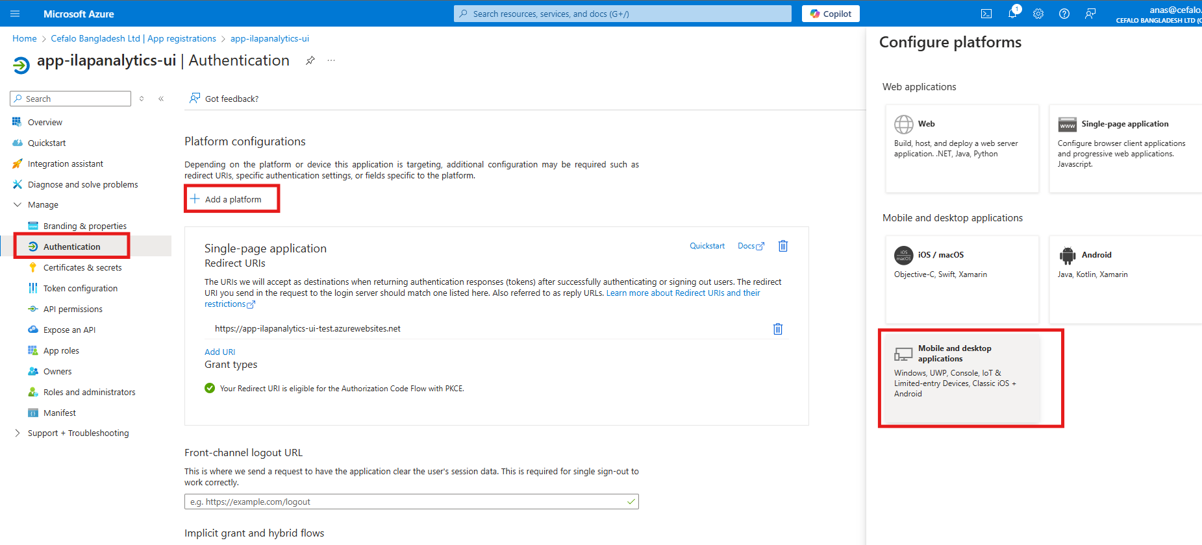Open the more options ellipsis beside title
Screen dimensions: 1202x545
(331, 60)
